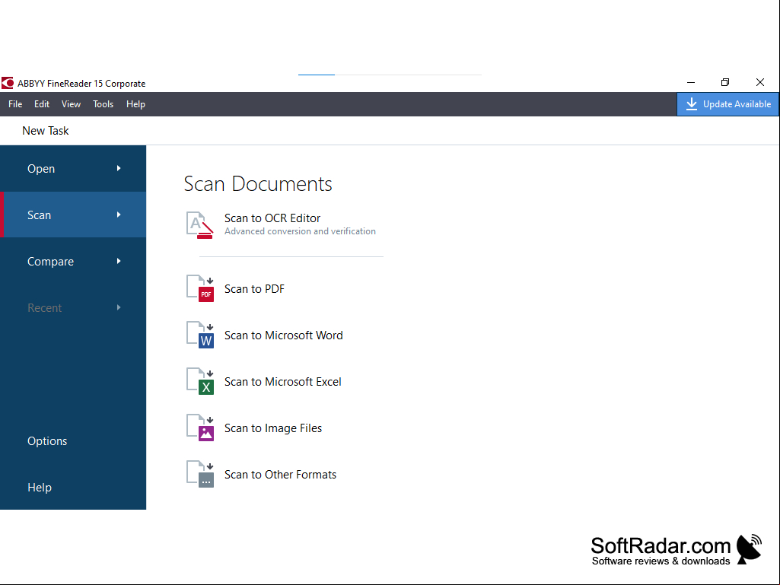Screen dimensions: 780x585
Task: Expand the Recent submenu arrow
Action: pyautogui.click(x=119, y=307)
